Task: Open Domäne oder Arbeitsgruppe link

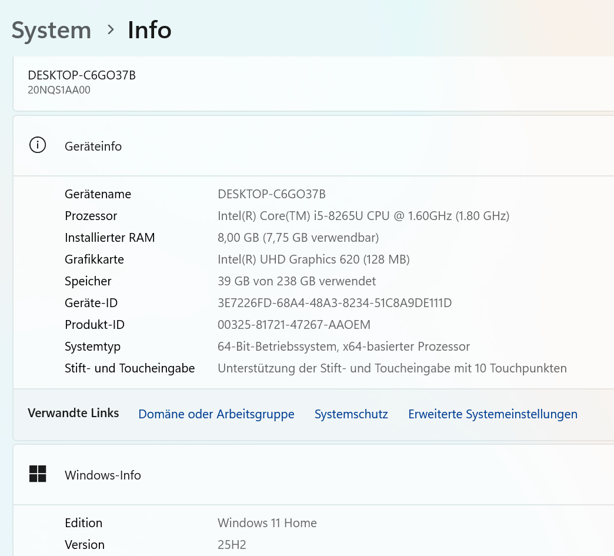Action: point(216,414)
